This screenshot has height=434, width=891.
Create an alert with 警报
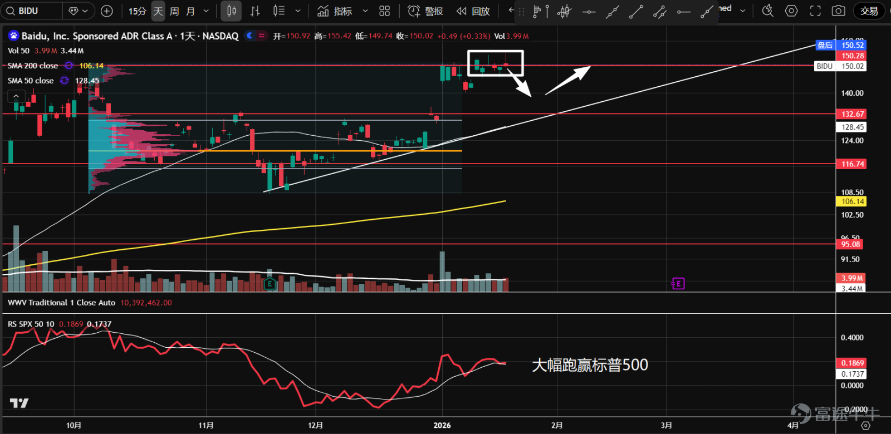[425, 11]
